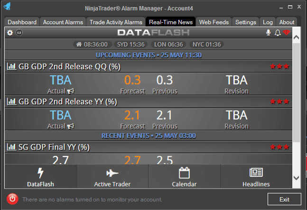Click the DATAFLASH logo header
Image resolution: width=307 pixels, height=210 pixels.
(x=153, y=32)
